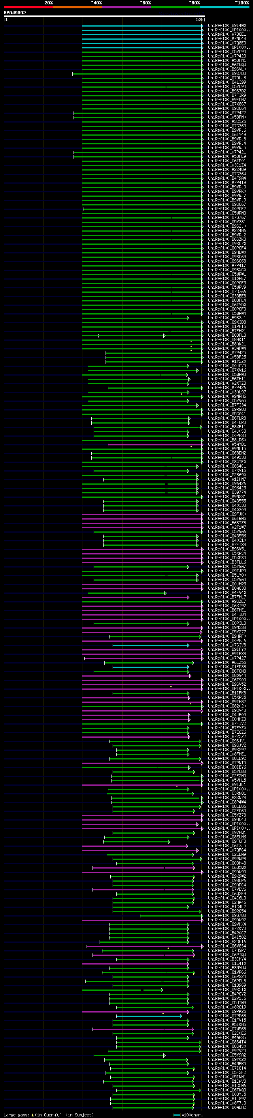Image resolution: width=253 pixels, height=1118 pixels.
Task: Click the red 20% legend segment
Action: pyautogui.click(x=28, y=7)
